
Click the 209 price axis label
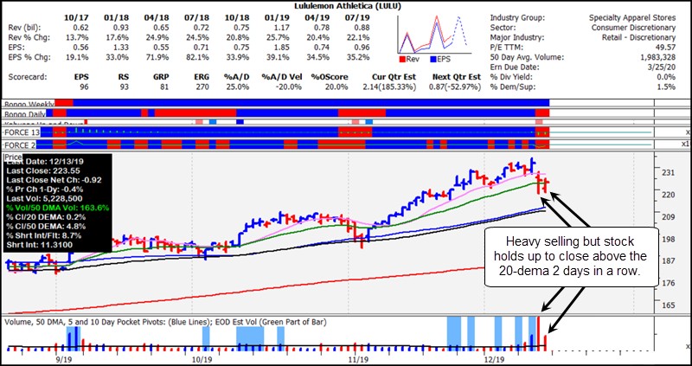tap(668, 216)
